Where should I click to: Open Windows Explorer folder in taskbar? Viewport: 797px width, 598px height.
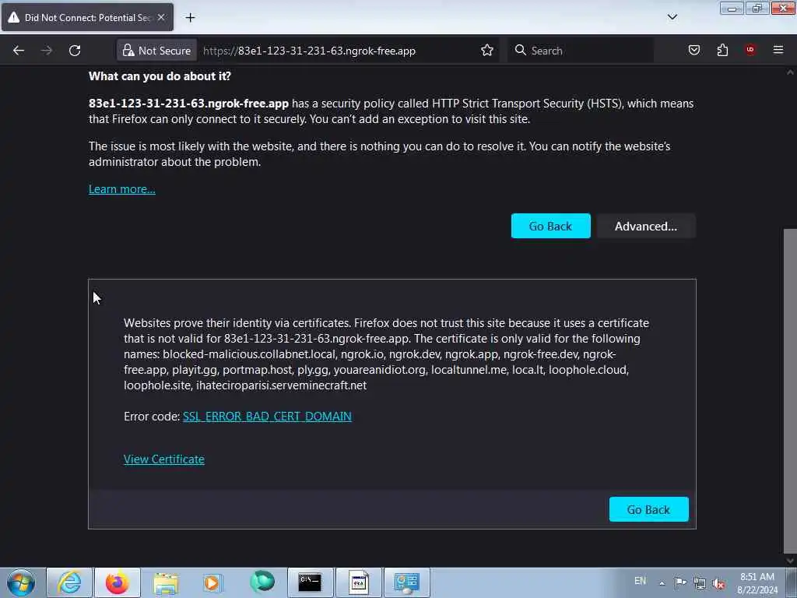166,582
